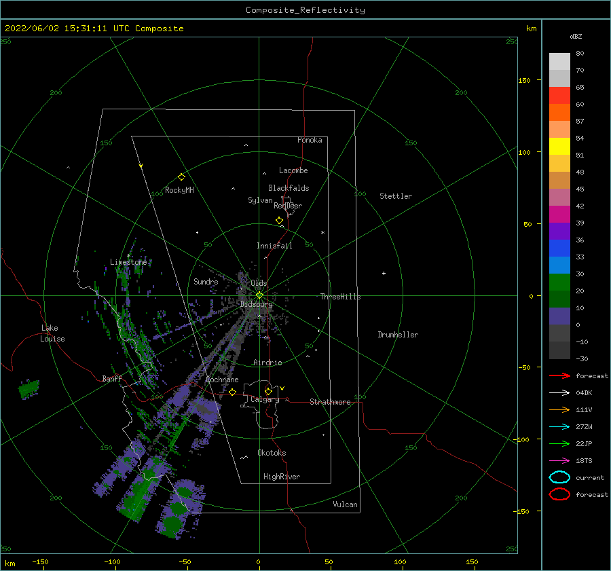Viewport: 611px width, 571px height.
Task: Click the Airdrie label
Action: pos(267,363)
